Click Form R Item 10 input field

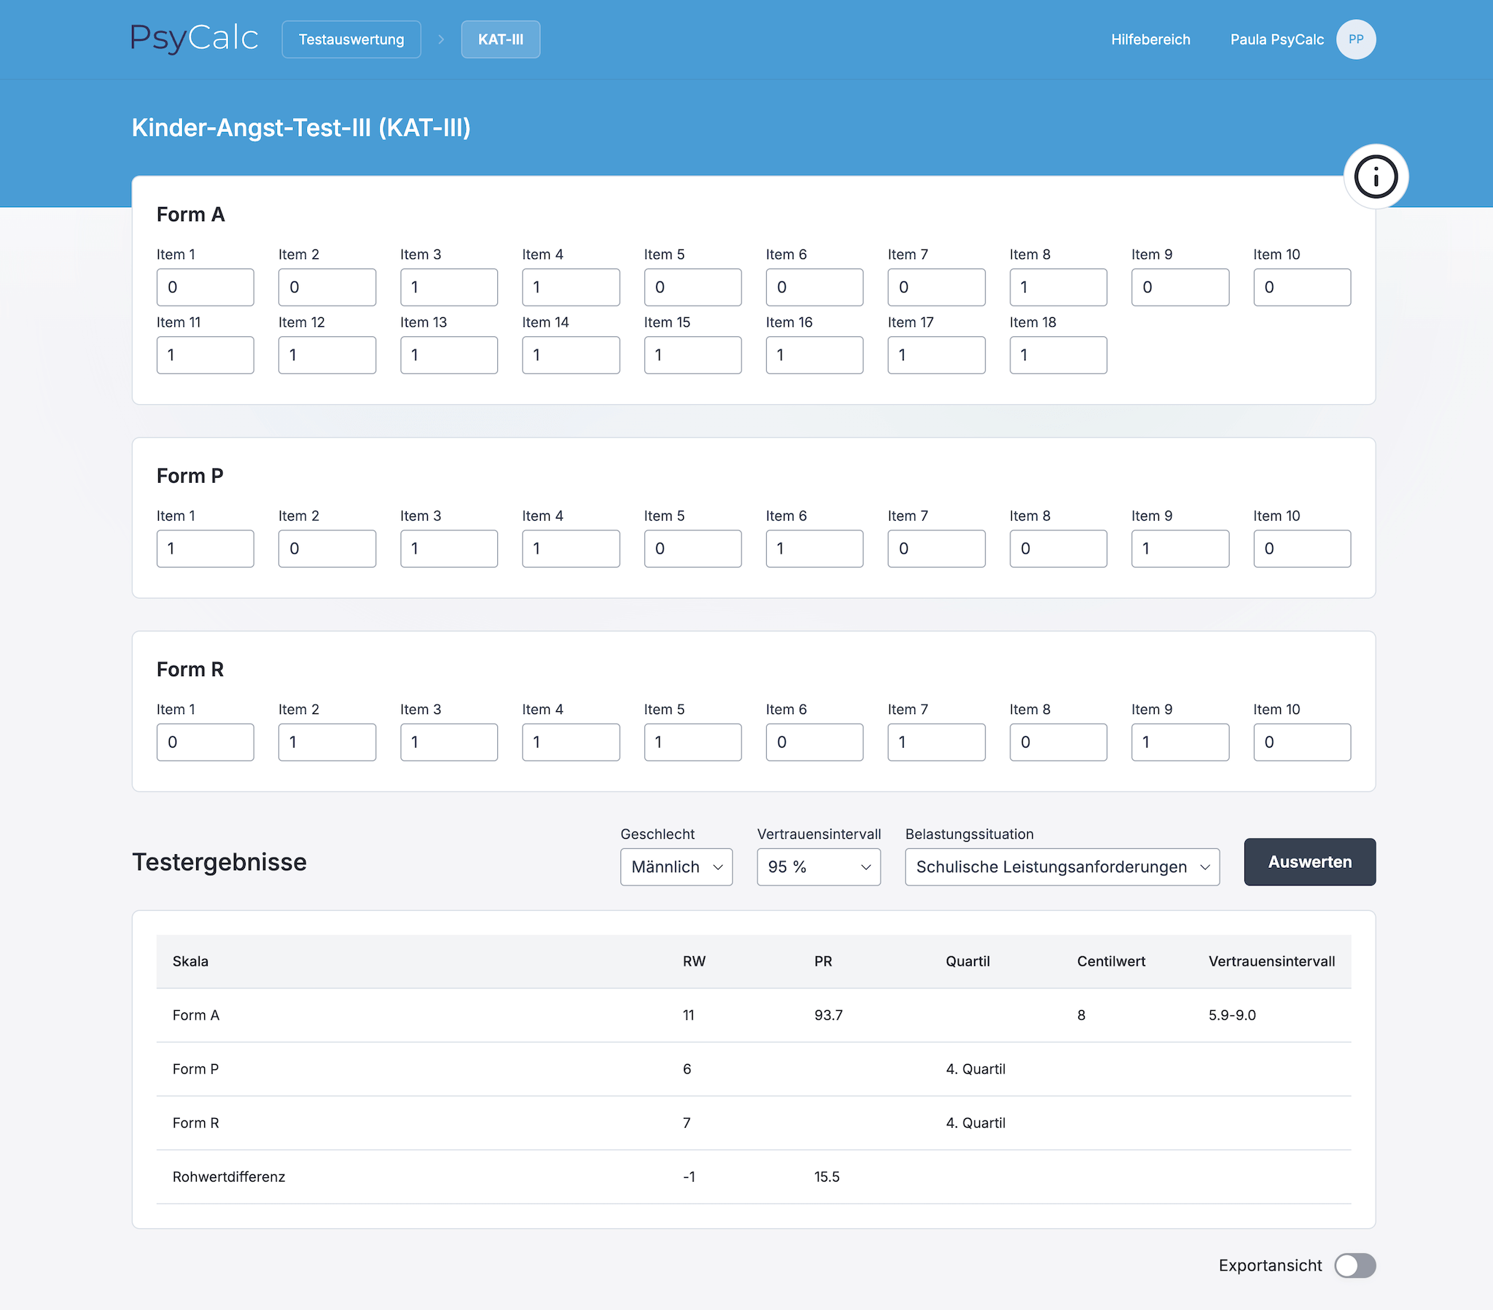pyautogui.click(x=1301, y=743)
